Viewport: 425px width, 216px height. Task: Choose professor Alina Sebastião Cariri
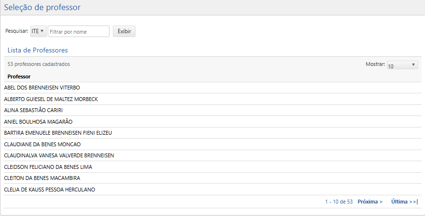(x=33, y=110)
